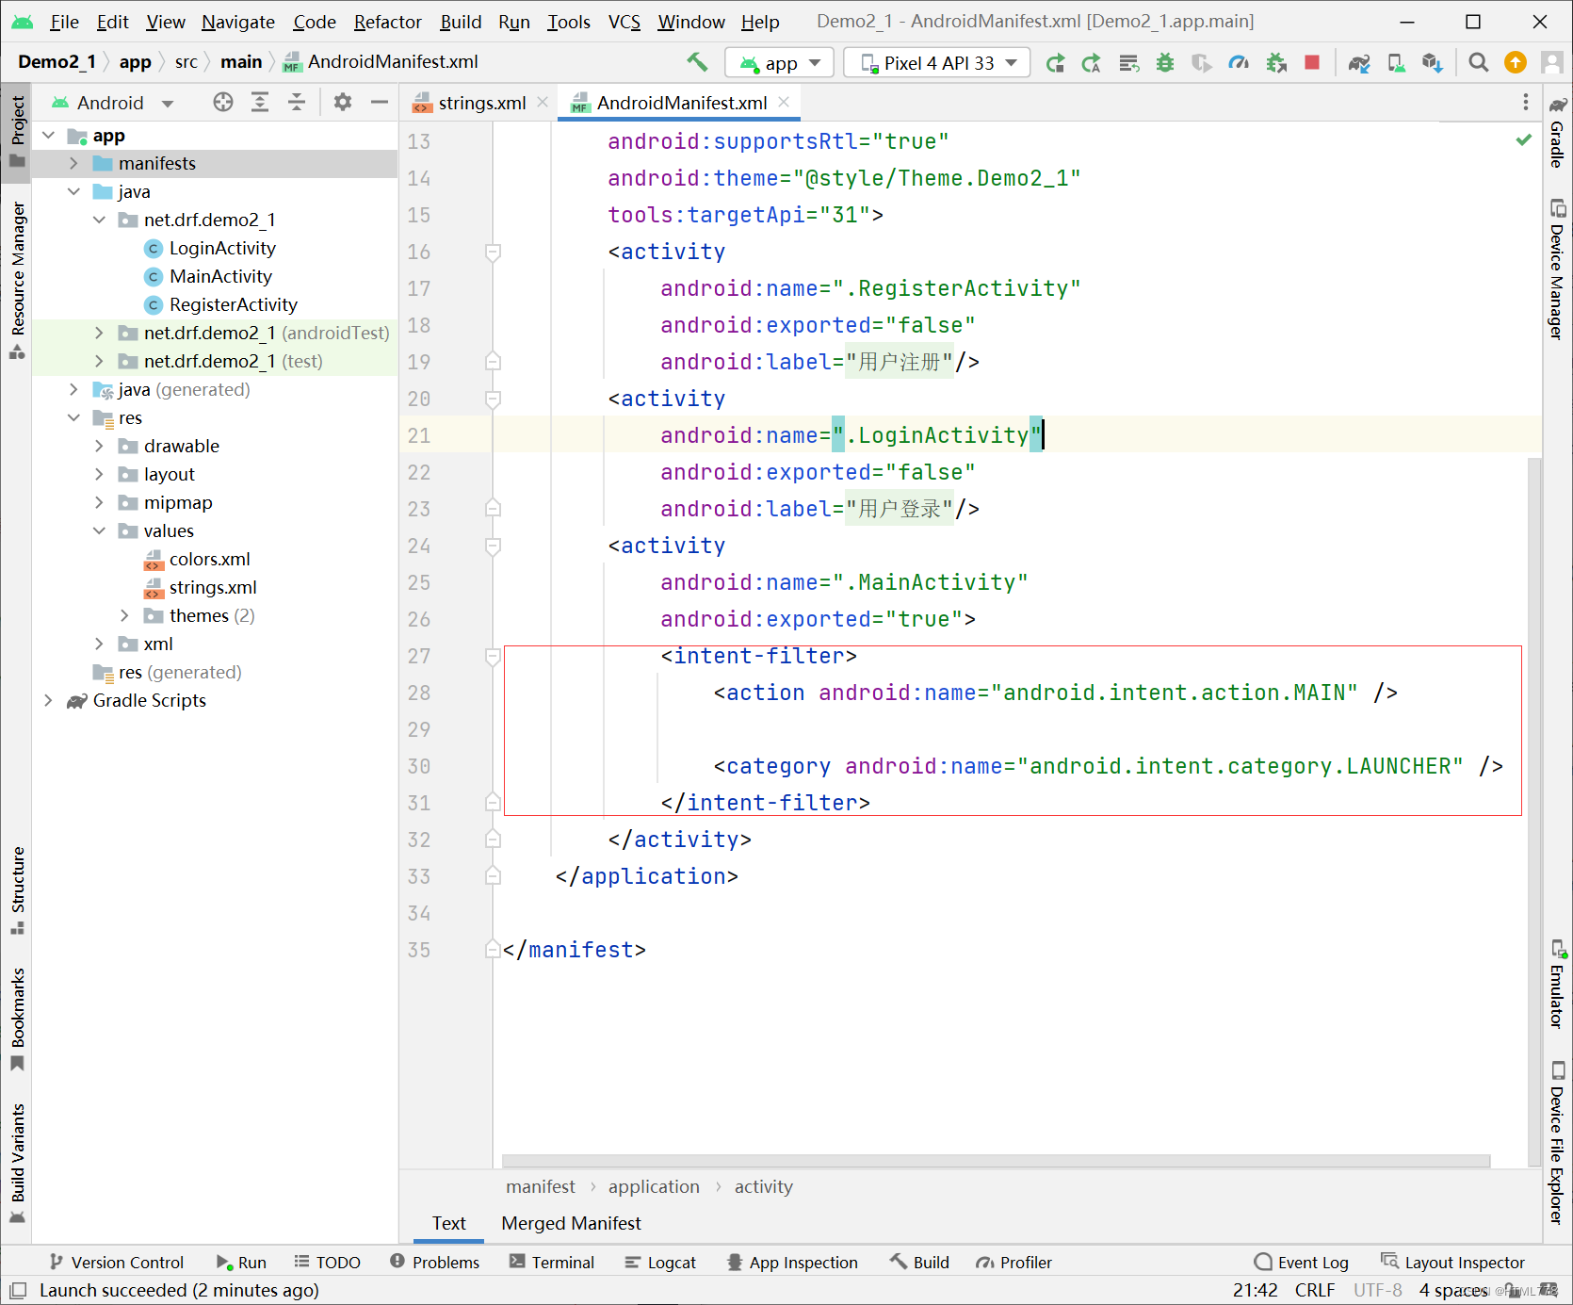The height and width of the screenshot is (1305, 1573).
Task: Open the Profiler gauge icon in toolbar
Action: pyautogui.click(x=1239, y=62)
